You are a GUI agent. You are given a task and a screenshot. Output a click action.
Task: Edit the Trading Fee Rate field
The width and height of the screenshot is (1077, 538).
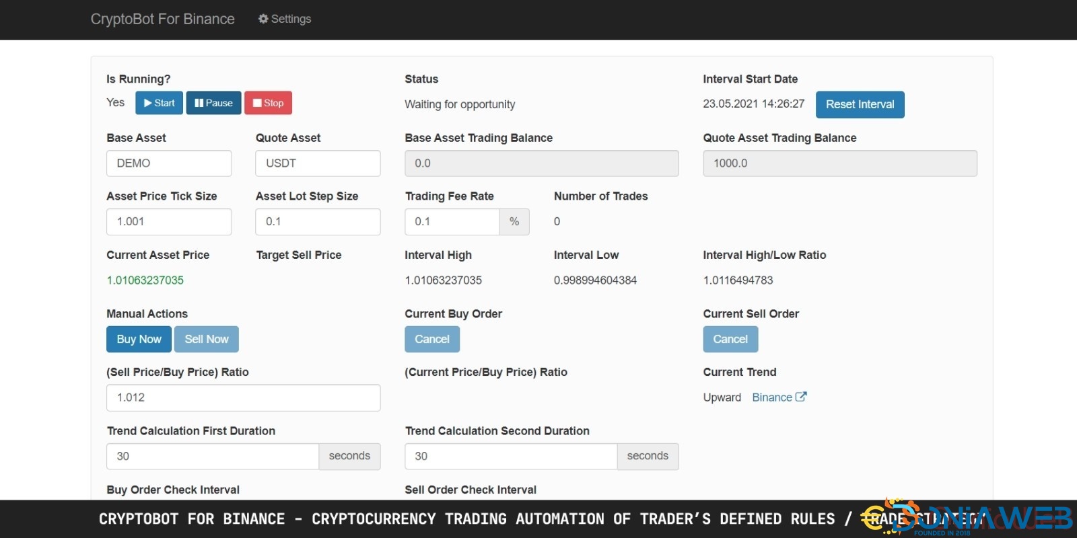point(452,222)
